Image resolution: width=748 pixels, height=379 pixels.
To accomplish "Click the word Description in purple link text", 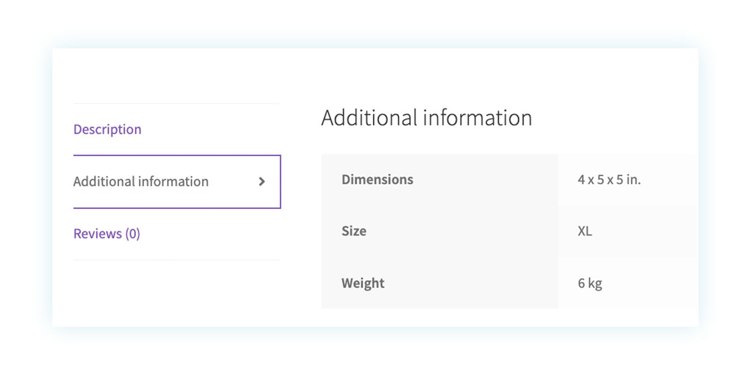I will coord(108,130).
